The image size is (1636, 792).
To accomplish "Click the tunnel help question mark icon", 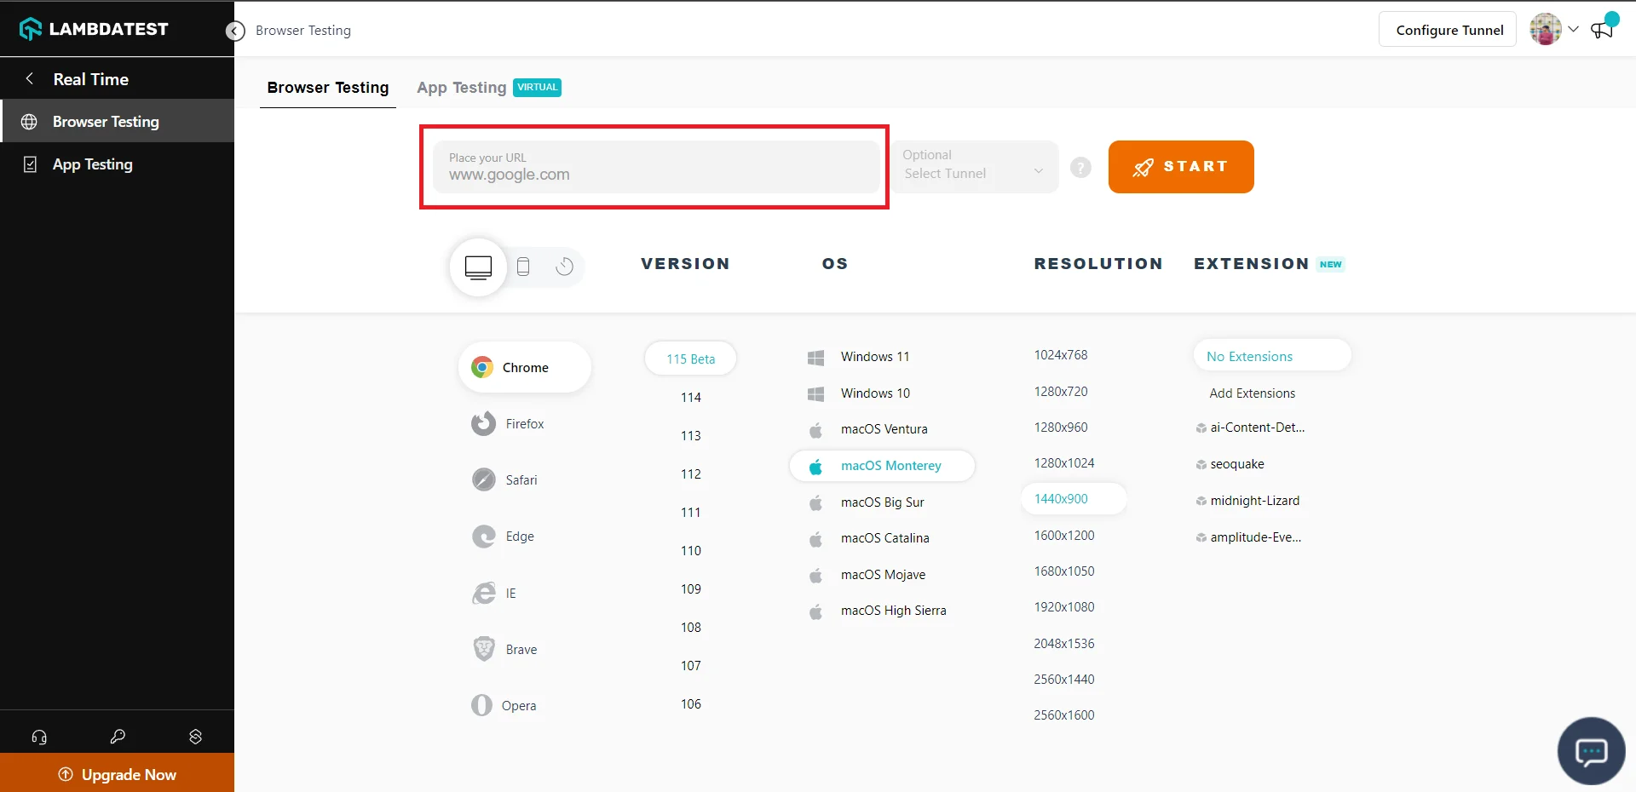I will 1080,168.
